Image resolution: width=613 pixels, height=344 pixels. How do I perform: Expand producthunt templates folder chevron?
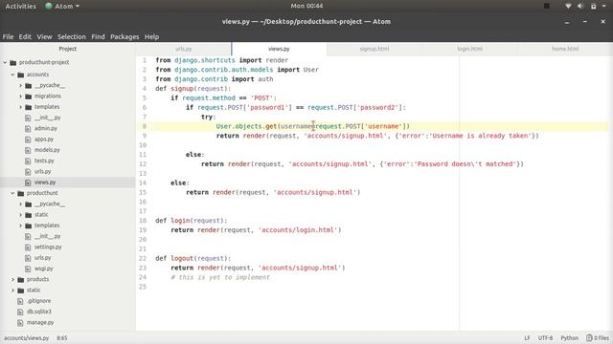point(21,226)
